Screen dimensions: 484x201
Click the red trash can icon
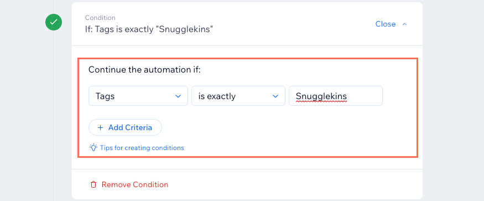click(x=93, y=185)
